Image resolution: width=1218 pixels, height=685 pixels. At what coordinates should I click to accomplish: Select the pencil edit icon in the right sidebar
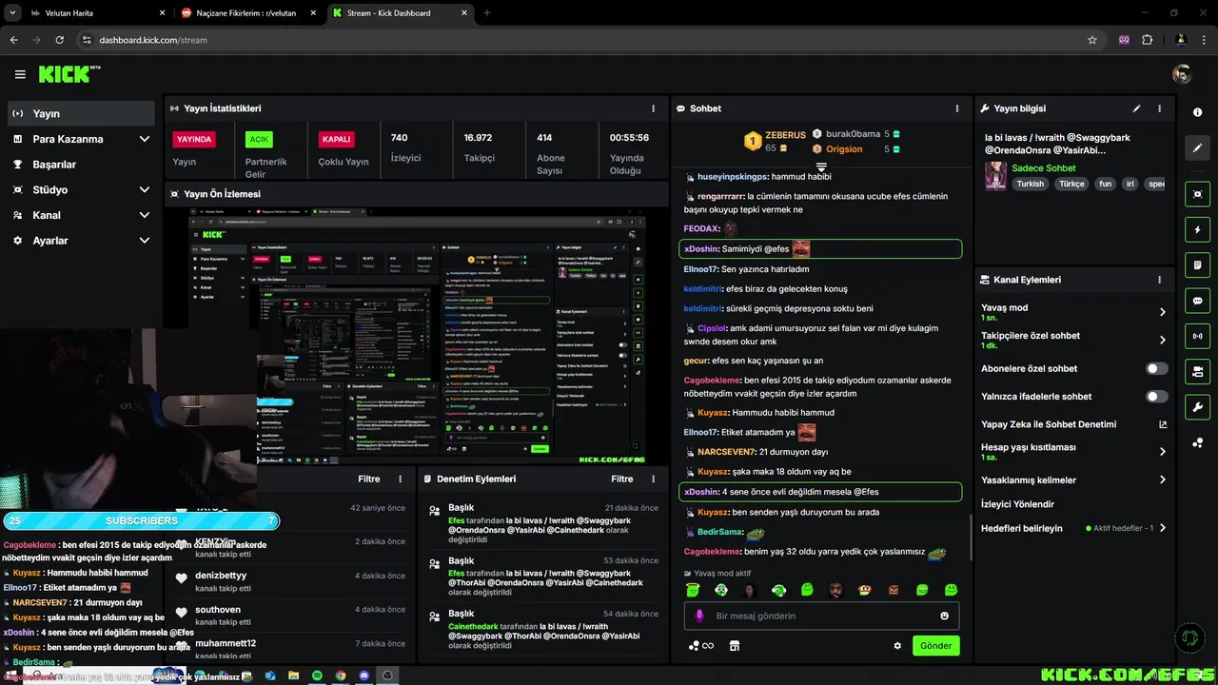click(1197, 148)
